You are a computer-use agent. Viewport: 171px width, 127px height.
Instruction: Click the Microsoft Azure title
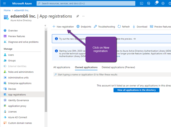(22, 4)
